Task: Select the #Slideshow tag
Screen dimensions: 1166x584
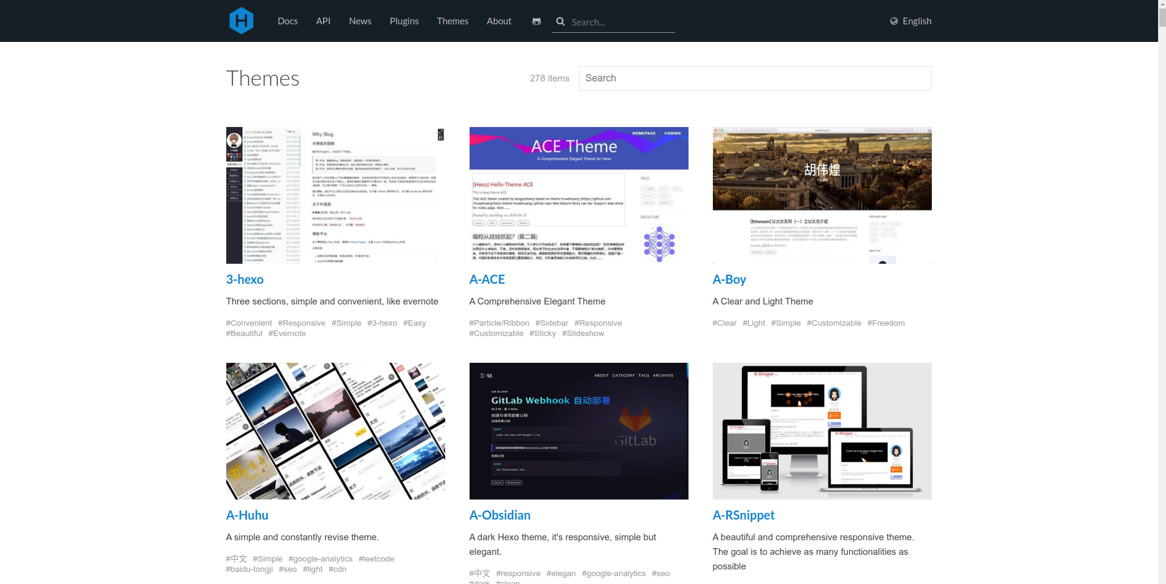Action: coord(583,334)
